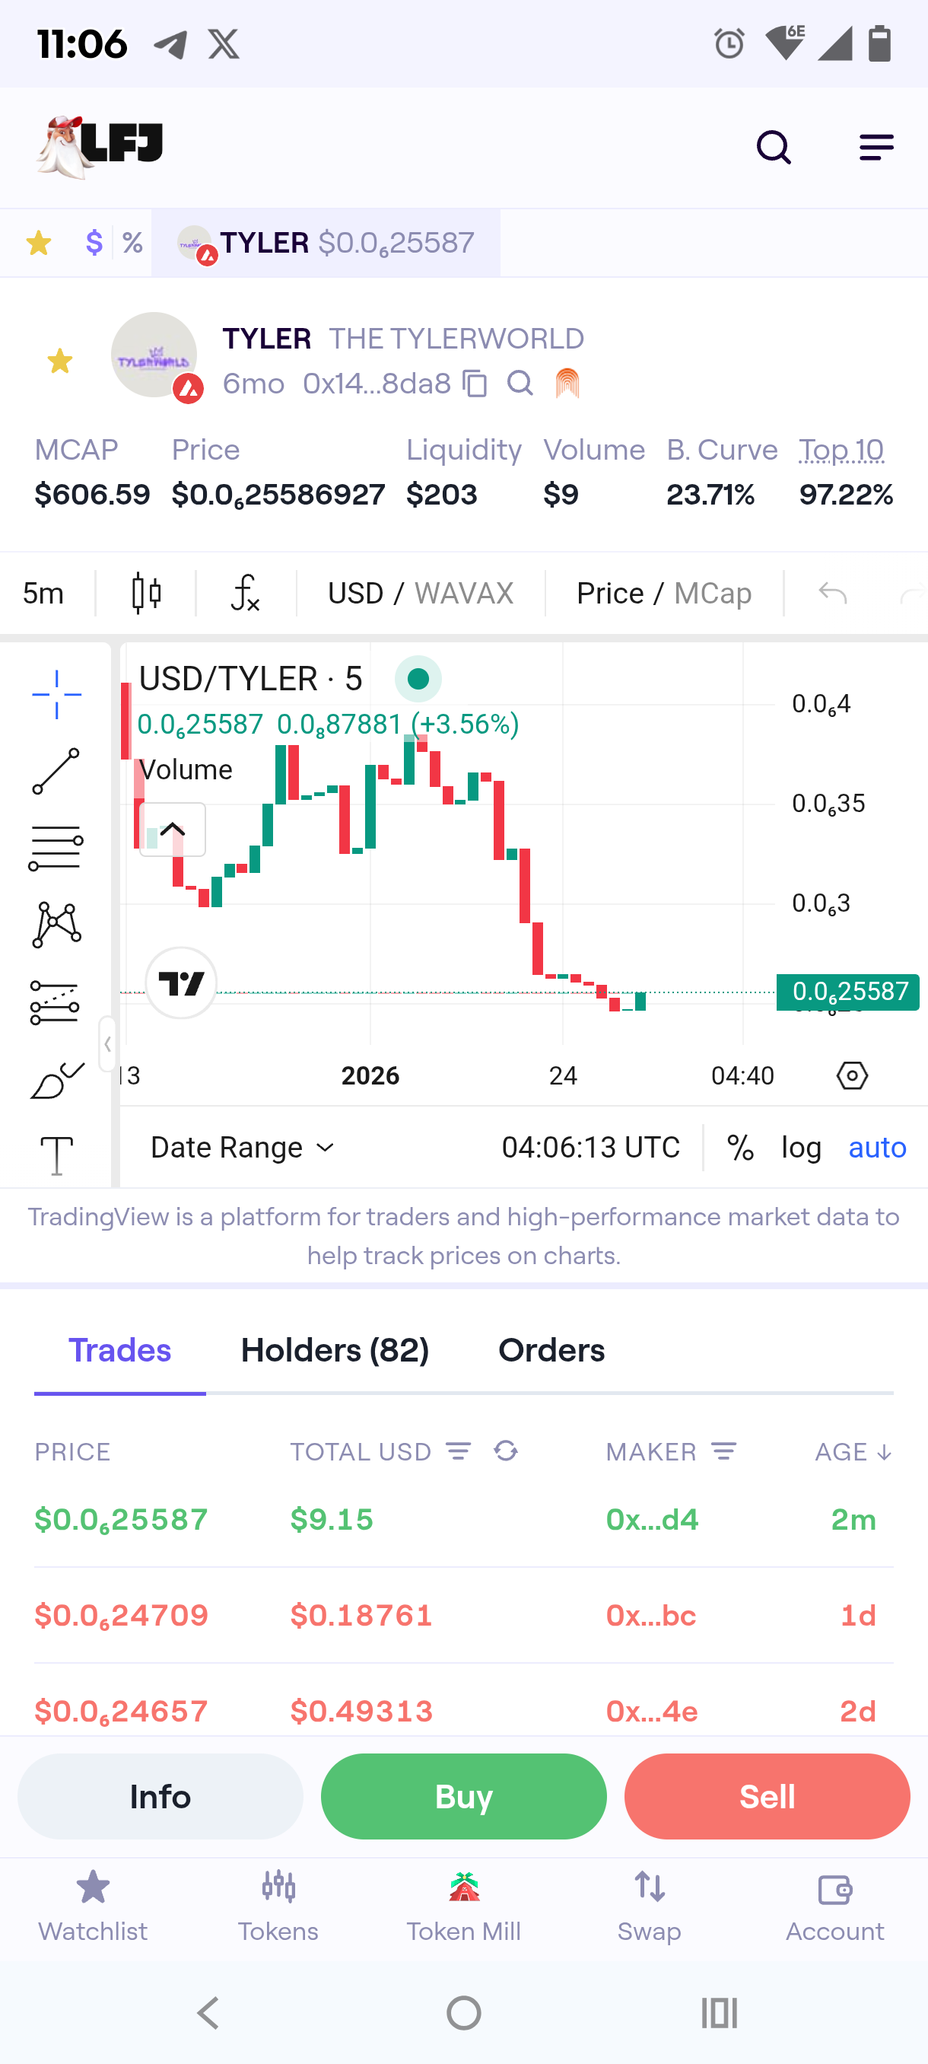Viewport: 928px width, 2064px height.
Task: Switch to the Holders (82) tab
Action: pos(335,1351)
